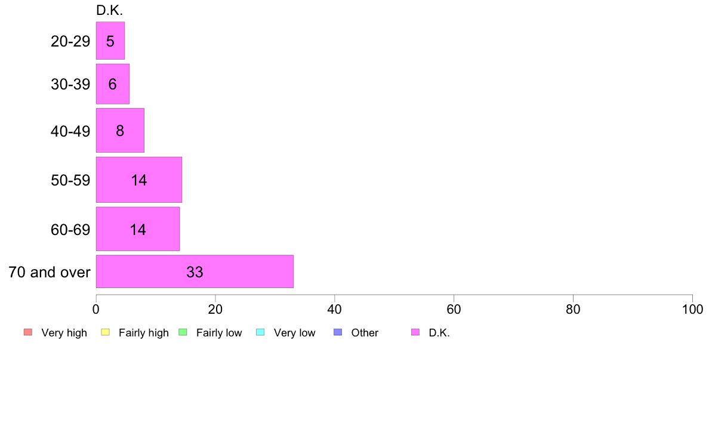The height and width of the screenshot is (439, 709).
Task: Select the 30-39 bar showing 6
Action: (x=113, y=84)
